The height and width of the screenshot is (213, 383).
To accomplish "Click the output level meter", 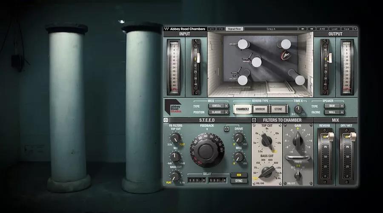I will point(347,67).
